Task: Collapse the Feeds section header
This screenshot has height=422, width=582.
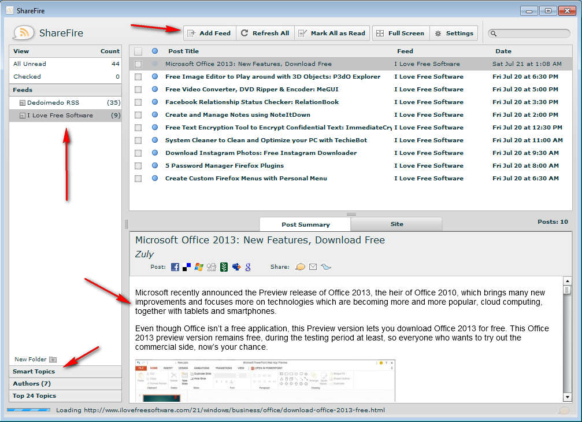Action: tap(65, 90)
